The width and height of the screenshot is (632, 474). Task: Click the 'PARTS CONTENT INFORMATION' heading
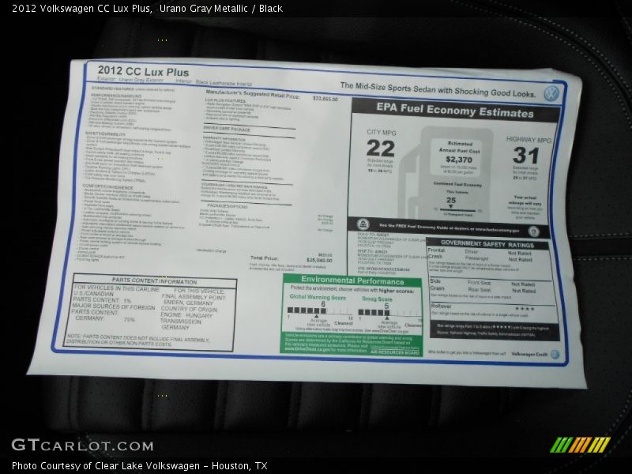pos(154,281)
